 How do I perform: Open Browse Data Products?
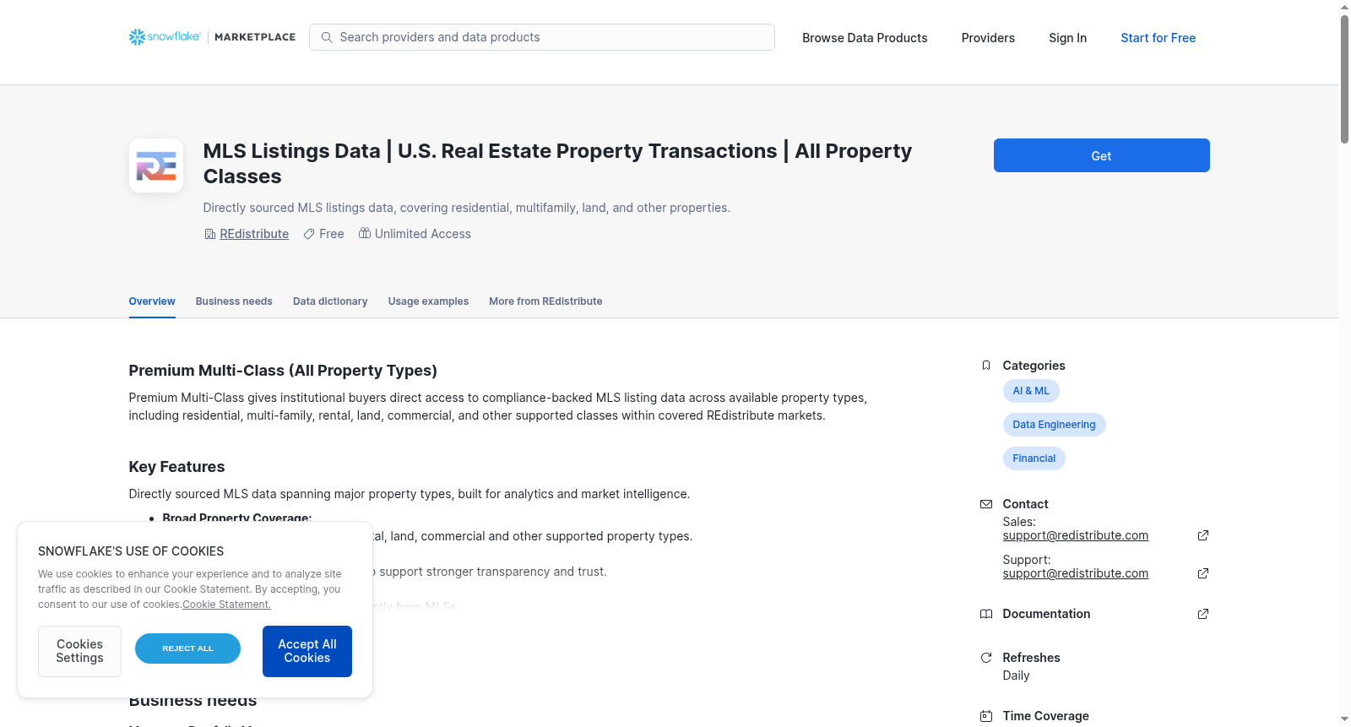865,38
